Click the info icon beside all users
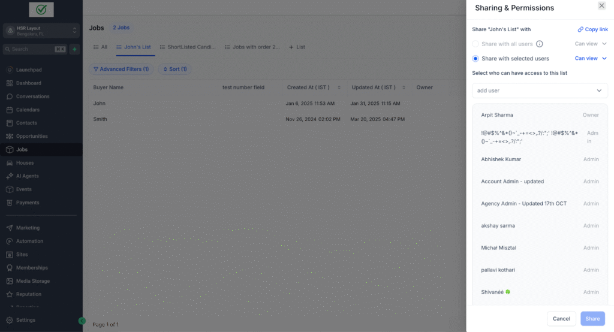 pos(539,44)
